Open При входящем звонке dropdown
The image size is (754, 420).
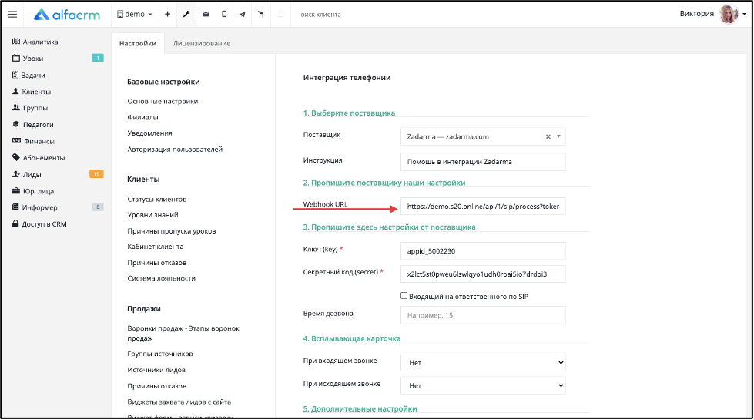[483, 363]
